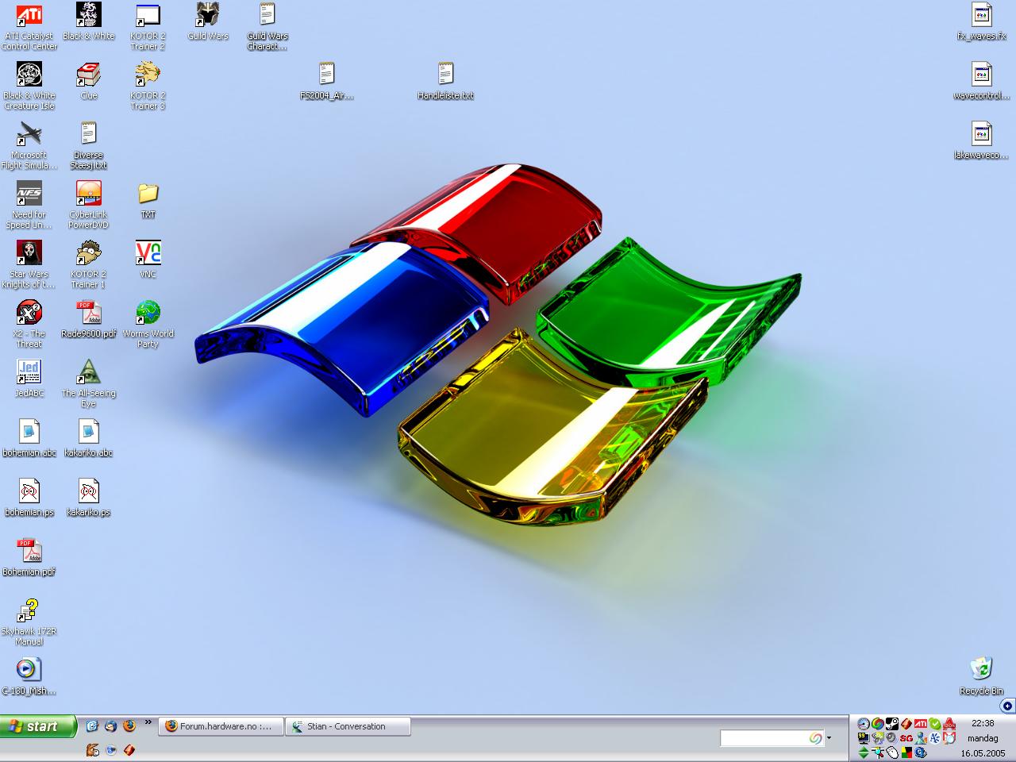
Task: Select the kakariko.abc file icon
Action: (89, 438)
